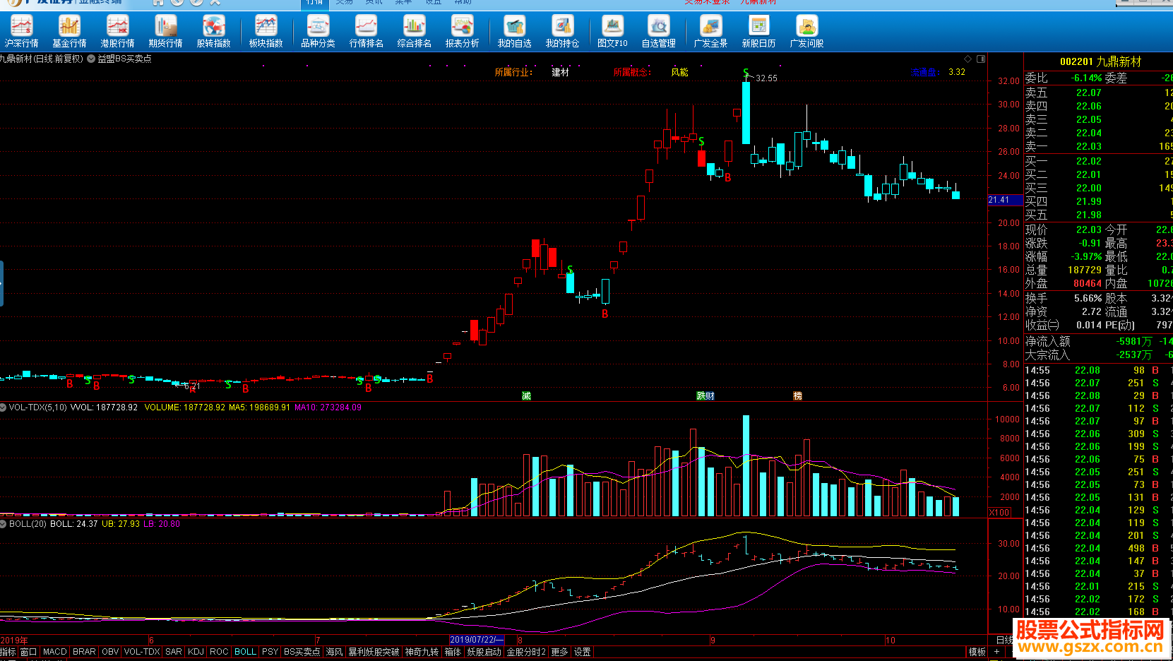
Task: Click 买一 price 22.02 row
Action: pos(1098,161)
